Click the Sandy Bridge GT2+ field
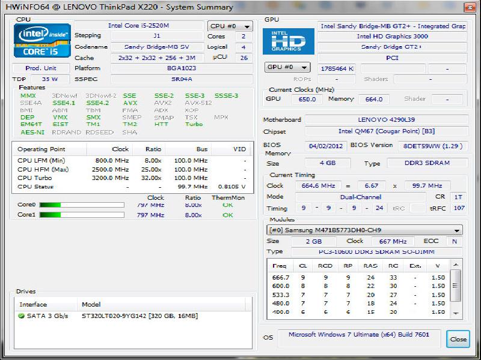The width and height of the screenshot is (481, 360). [392, 47]
